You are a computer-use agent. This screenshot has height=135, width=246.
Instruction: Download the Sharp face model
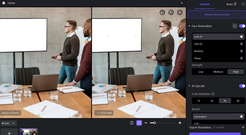point(241,58)
